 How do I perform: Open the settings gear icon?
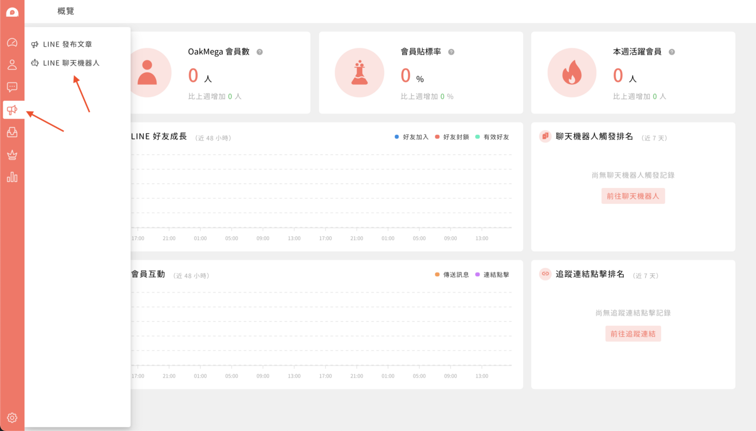tap(12, 418)
